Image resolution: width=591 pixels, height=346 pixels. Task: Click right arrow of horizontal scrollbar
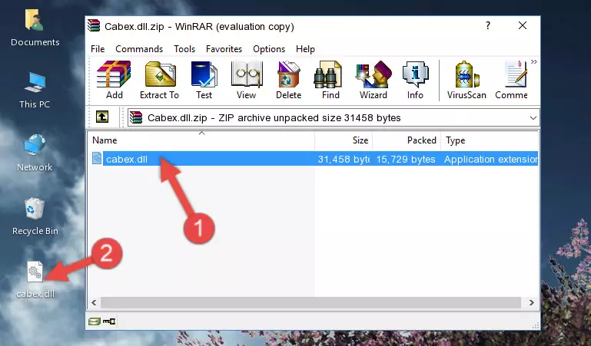pyautogui.click(x=532, y=302)
